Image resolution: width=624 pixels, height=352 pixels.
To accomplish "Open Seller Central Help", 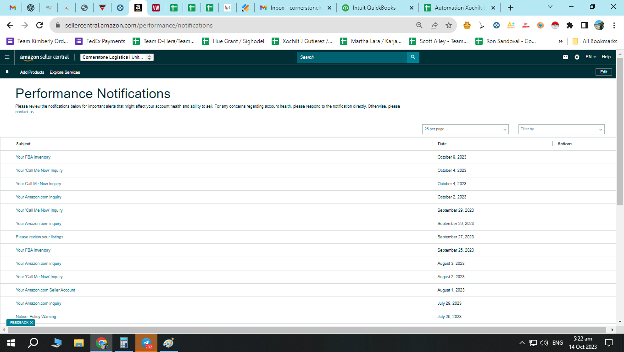I will pos(606,57).
